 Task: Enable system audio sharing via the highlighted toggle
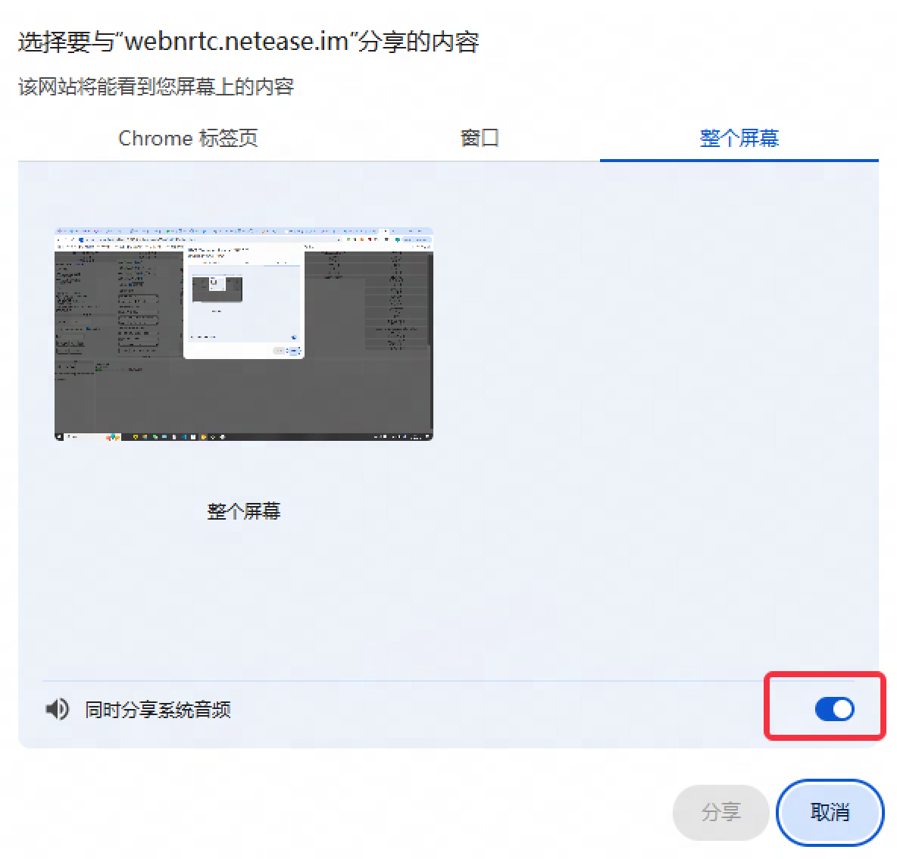point(833,709)
